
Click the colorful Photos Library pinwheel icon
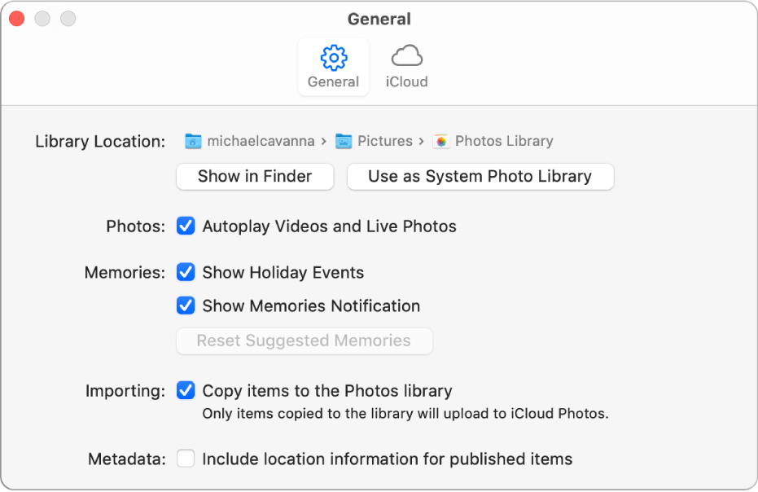440,140
